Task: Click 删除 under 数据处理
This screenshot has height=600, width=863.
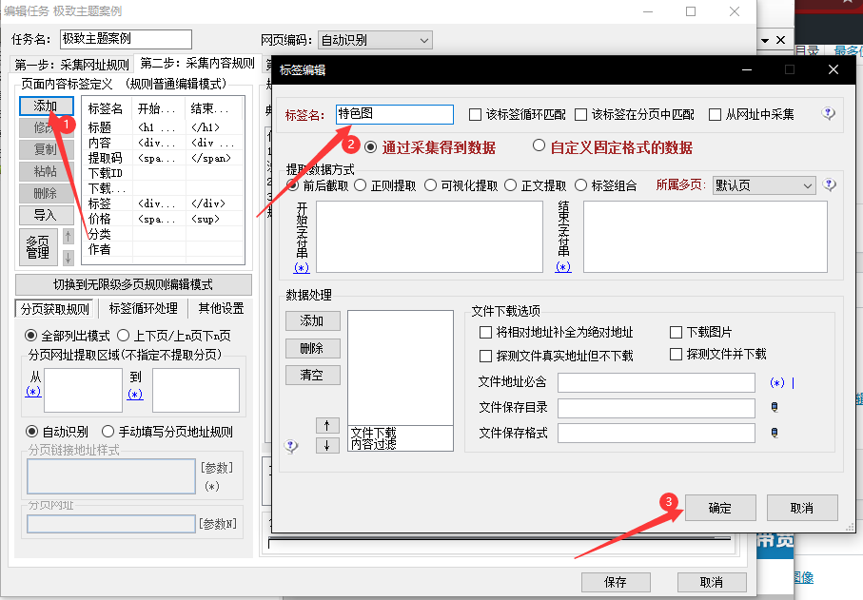Action: tap(313, 348)
